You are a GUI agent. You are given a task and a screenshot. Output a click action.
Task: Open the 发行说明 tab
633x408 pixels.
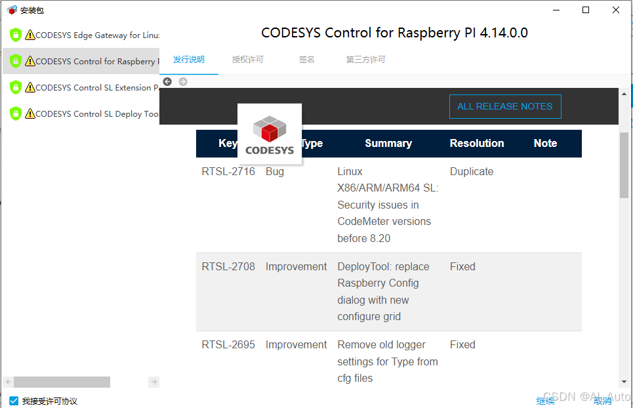[x=189, y=60]
